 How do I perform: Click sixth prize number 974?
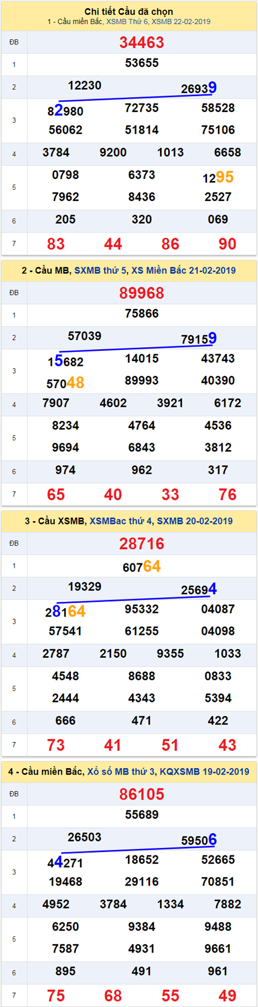pos(66,470)
